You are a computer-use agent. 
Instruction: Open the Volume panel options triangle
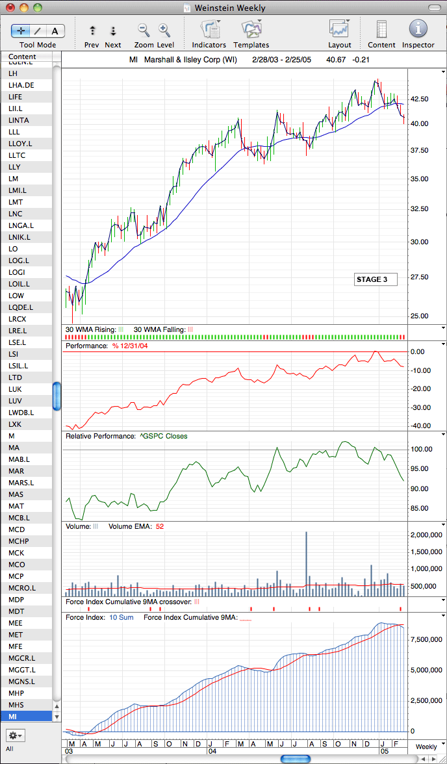pyautogui.click(x=442, y=525)
